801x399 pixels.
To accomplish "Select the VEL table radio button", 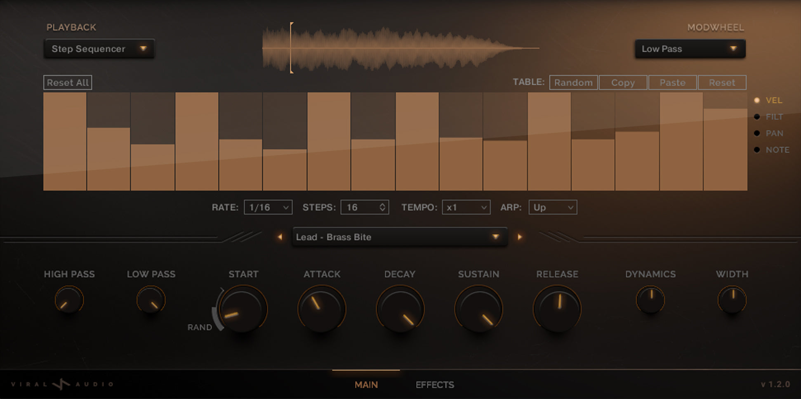I will tap(757, 100).
